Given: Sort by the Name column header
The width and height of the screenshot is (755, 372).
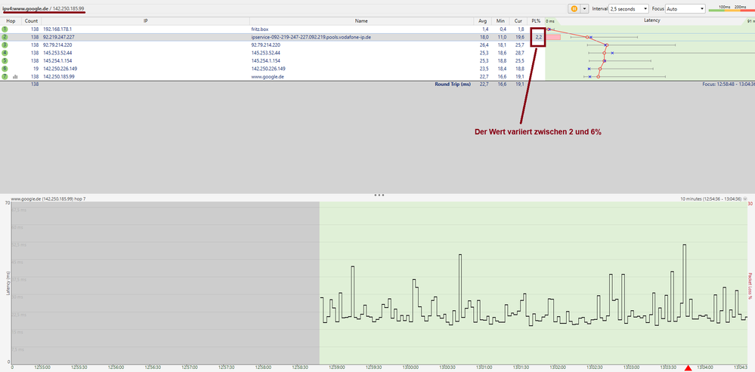Looking at the screenshot, I should click(x=361, y=21).
